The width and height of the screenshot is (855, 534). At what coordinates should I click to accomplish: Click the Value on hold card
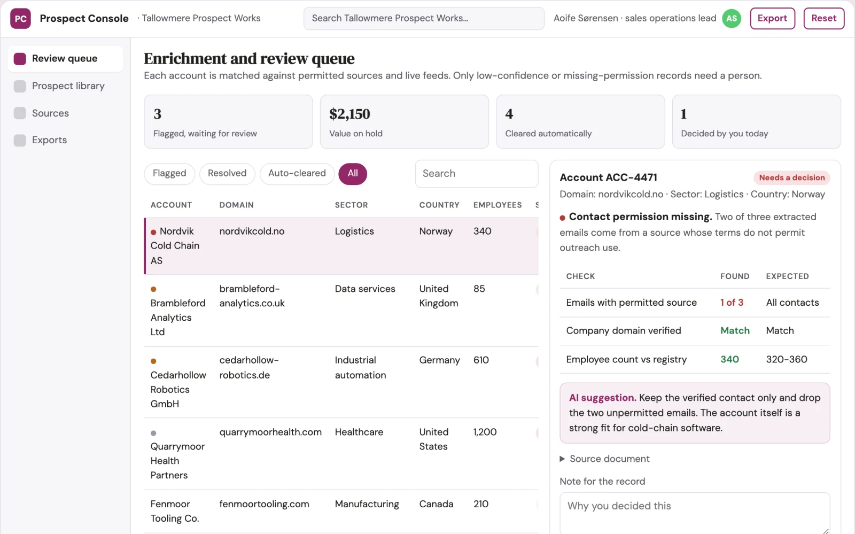click(405, 122)
